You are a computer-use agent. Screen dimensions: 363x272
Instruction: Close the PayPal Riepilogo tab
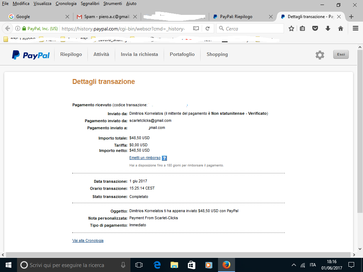(270, 17)
